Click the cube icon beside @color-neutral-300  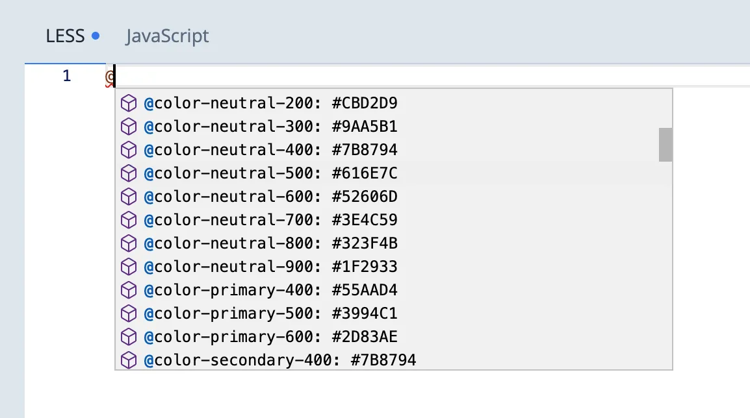[x=128, y=126]
